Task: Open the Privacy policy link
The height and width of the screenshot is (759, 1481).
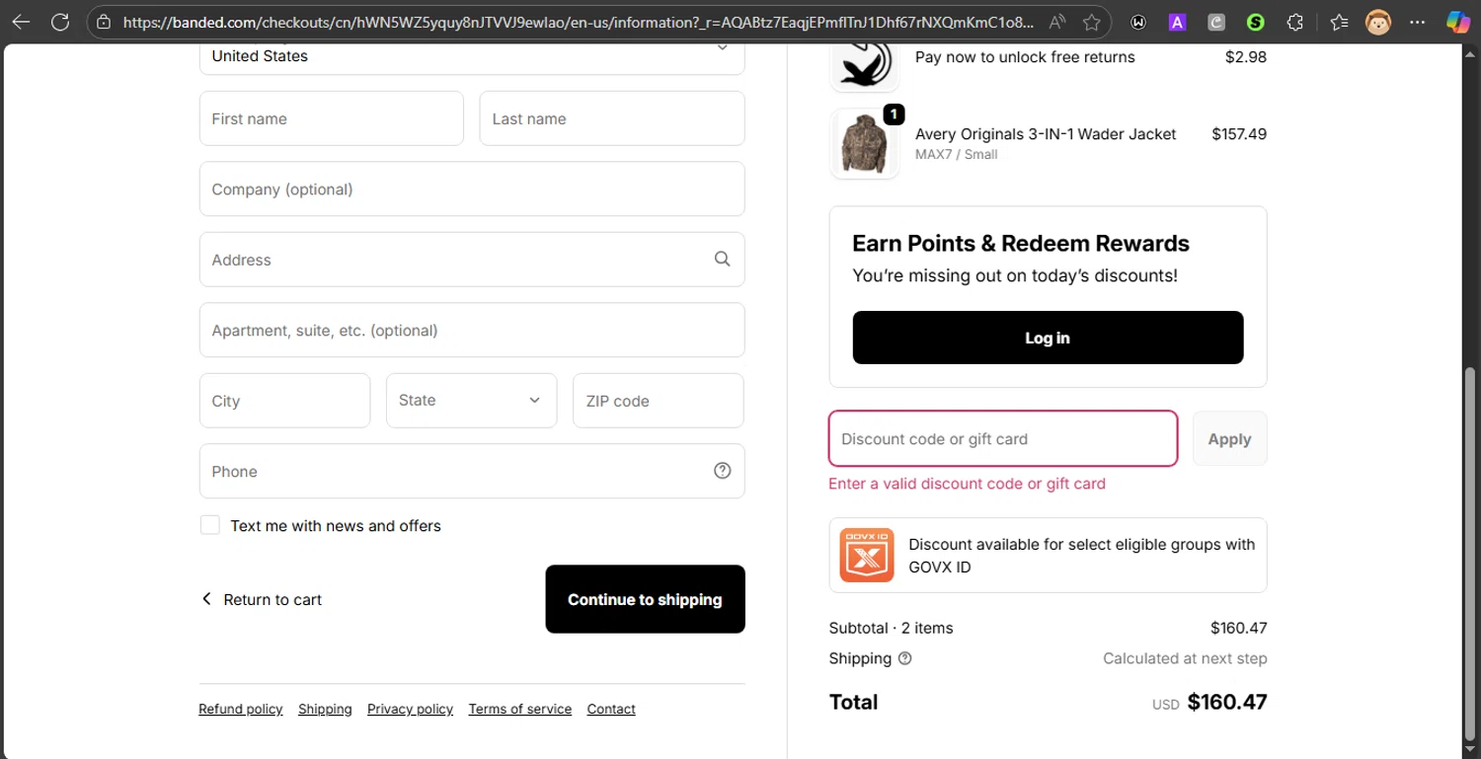Action: coord(410,709)
